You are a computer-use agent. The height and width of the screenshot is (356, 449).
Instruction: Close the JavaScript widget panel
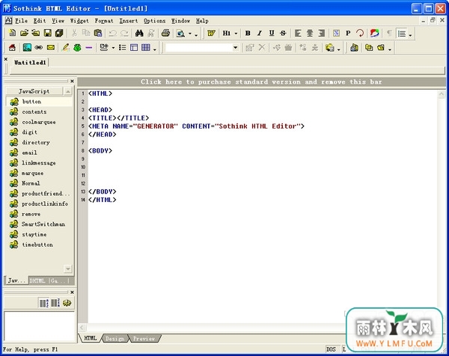click(72, 82)
